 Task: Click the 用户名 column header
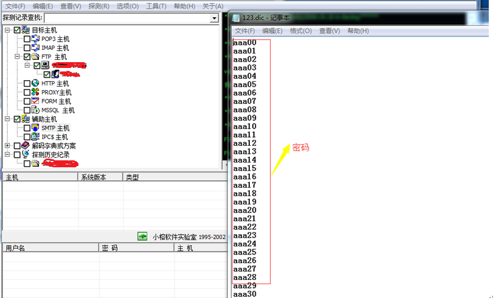[16, 248]
